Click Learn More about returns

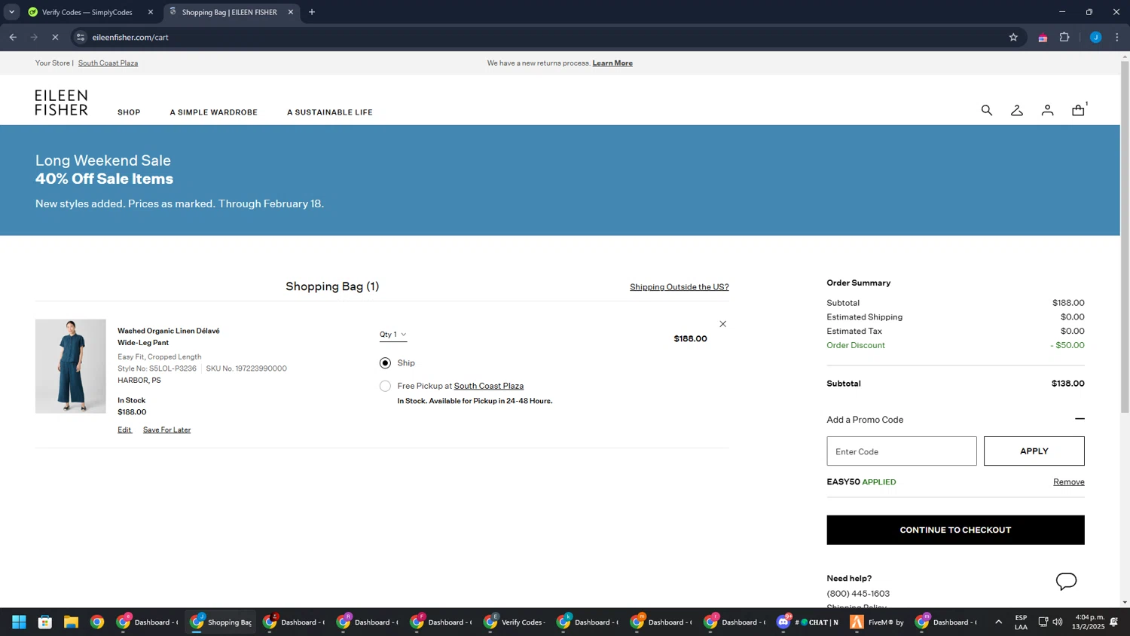point(612,63)
